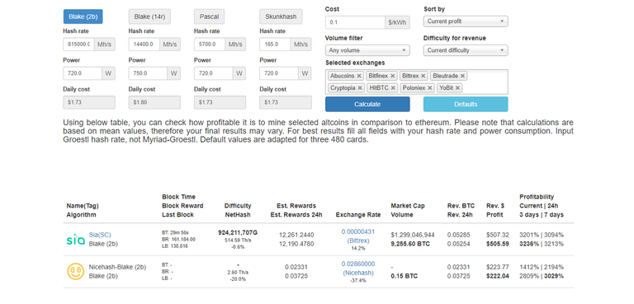The height and width of the screenshot is (304, 634).
Task: Remove the YoBit exchange tag
Action: click(457, 87)
